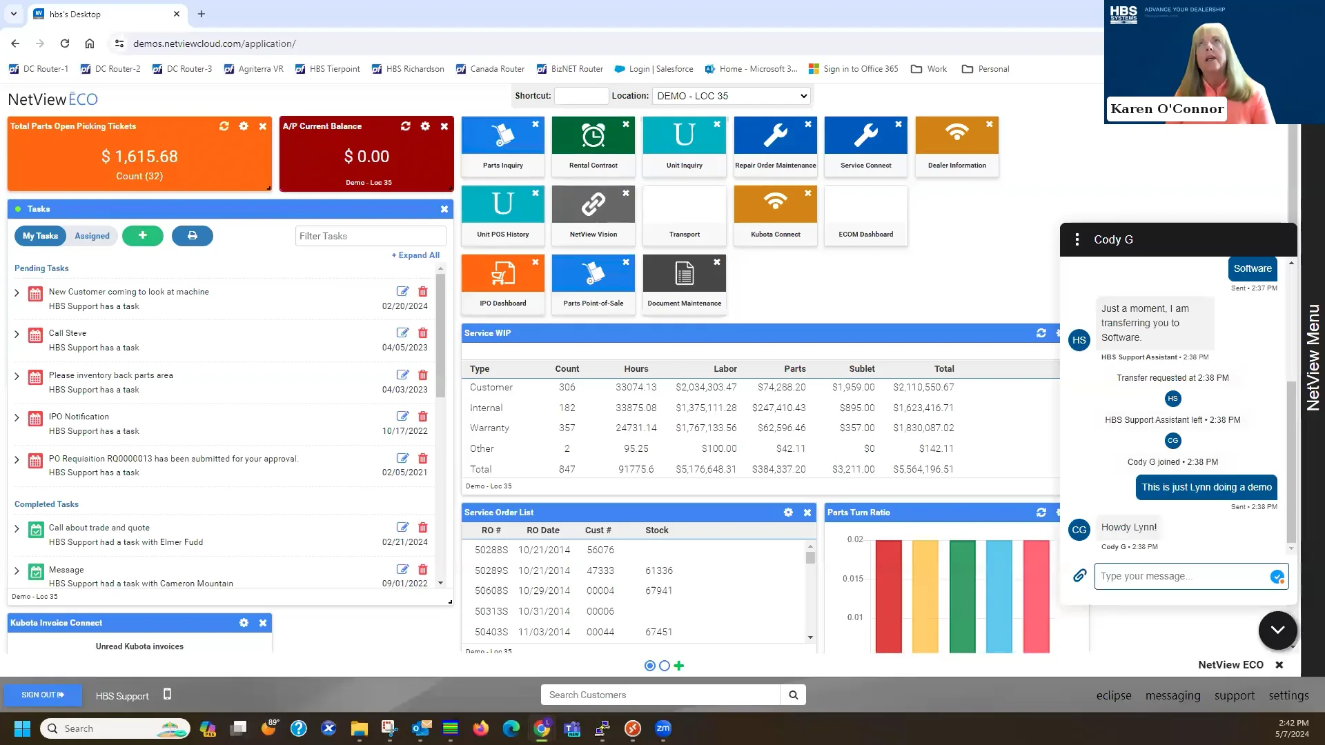This screenshot has width=1325, height=745.
Task: Switch to My Tasks toggle
Action: [40, 236]
